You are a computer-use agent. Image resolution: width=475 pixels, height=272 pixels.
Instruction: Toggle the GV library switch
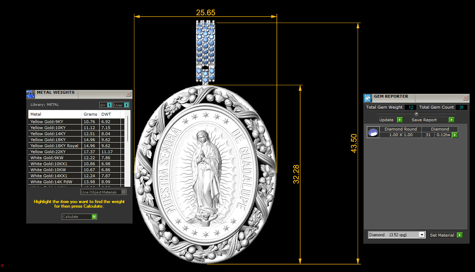(106, 105)
